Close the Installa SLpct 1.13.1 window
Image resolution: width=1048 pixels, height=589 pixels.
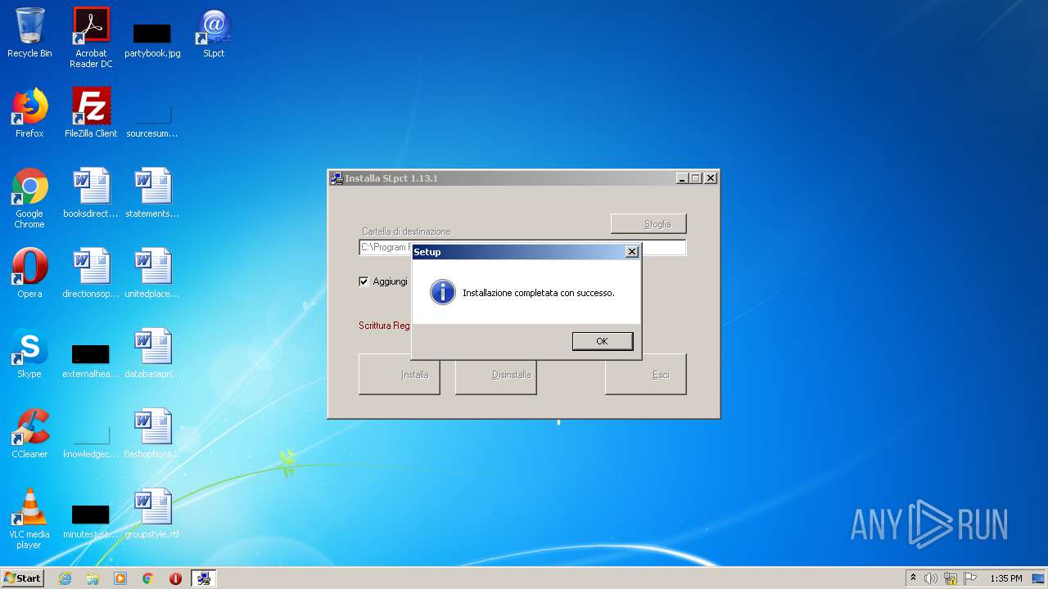pyautogui.click(x=711, y=178)
